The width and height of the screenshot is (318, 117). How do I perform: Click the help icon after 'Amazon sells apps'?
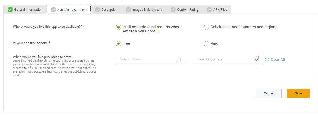click(x=159, y=31)
